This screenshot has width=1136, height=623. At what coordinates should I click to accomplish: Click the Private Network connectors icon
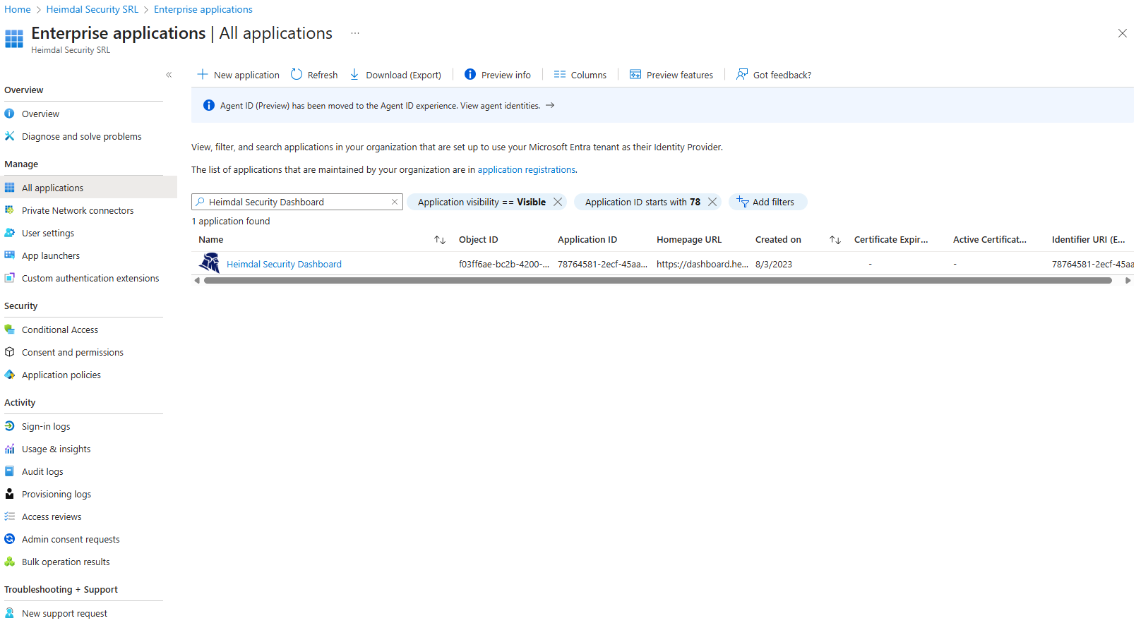click(10, 210)
